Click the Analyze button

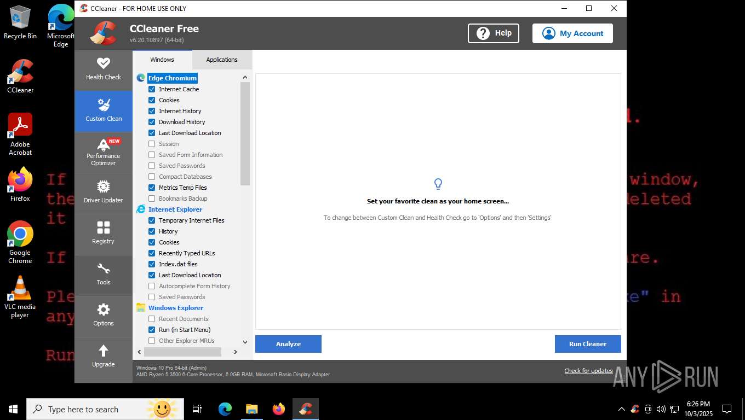(x=288, y=344)
